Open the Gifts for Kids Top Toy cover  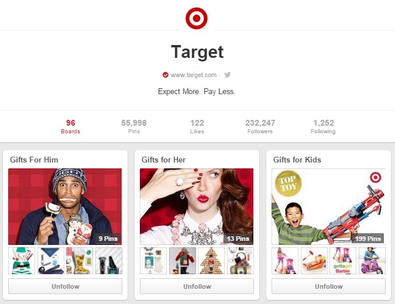[328, 206]
